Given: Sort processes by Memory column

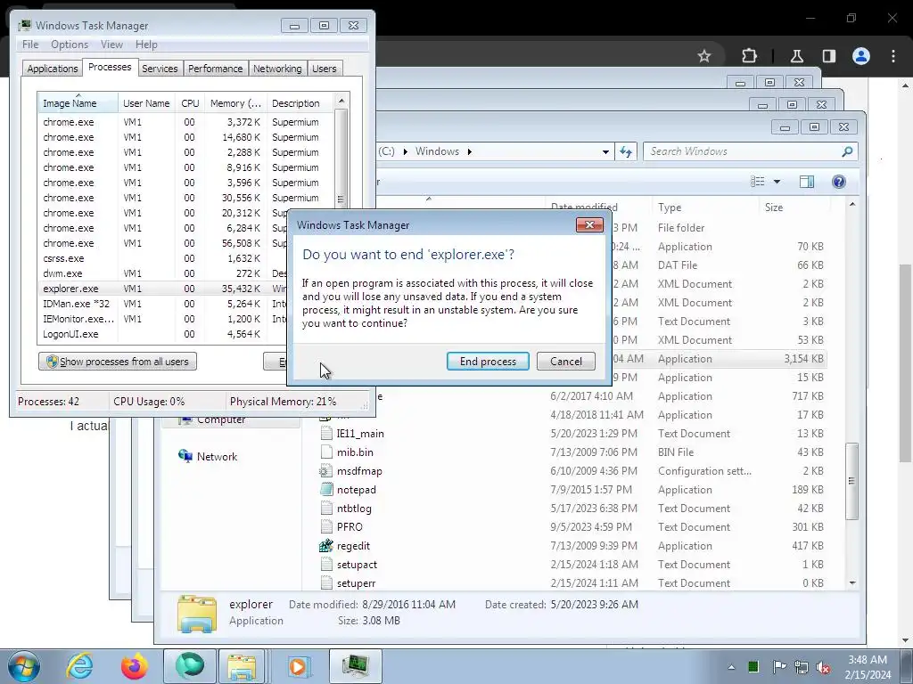Looking at the screenshot, I should click(235, 103).
